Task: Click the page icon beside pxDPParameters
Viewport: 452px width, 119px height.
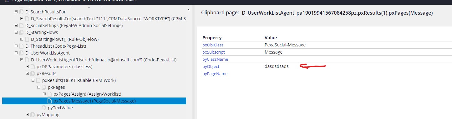Action: pos(33,67)
